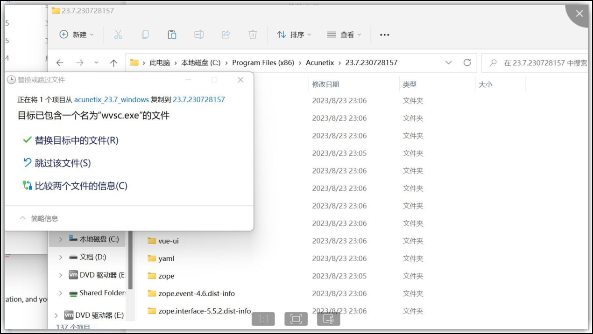This screenshot has width=593, height=334.
Task: Click the crop screenshot viewer icon
Action: [329, 319]
